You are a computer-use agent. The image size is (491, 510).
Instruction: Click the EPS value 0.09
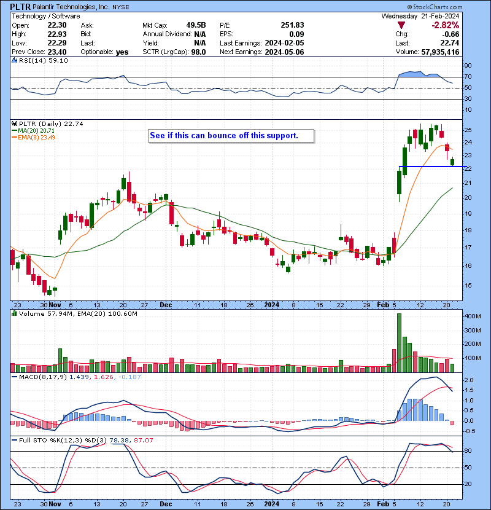pos(296,34)
